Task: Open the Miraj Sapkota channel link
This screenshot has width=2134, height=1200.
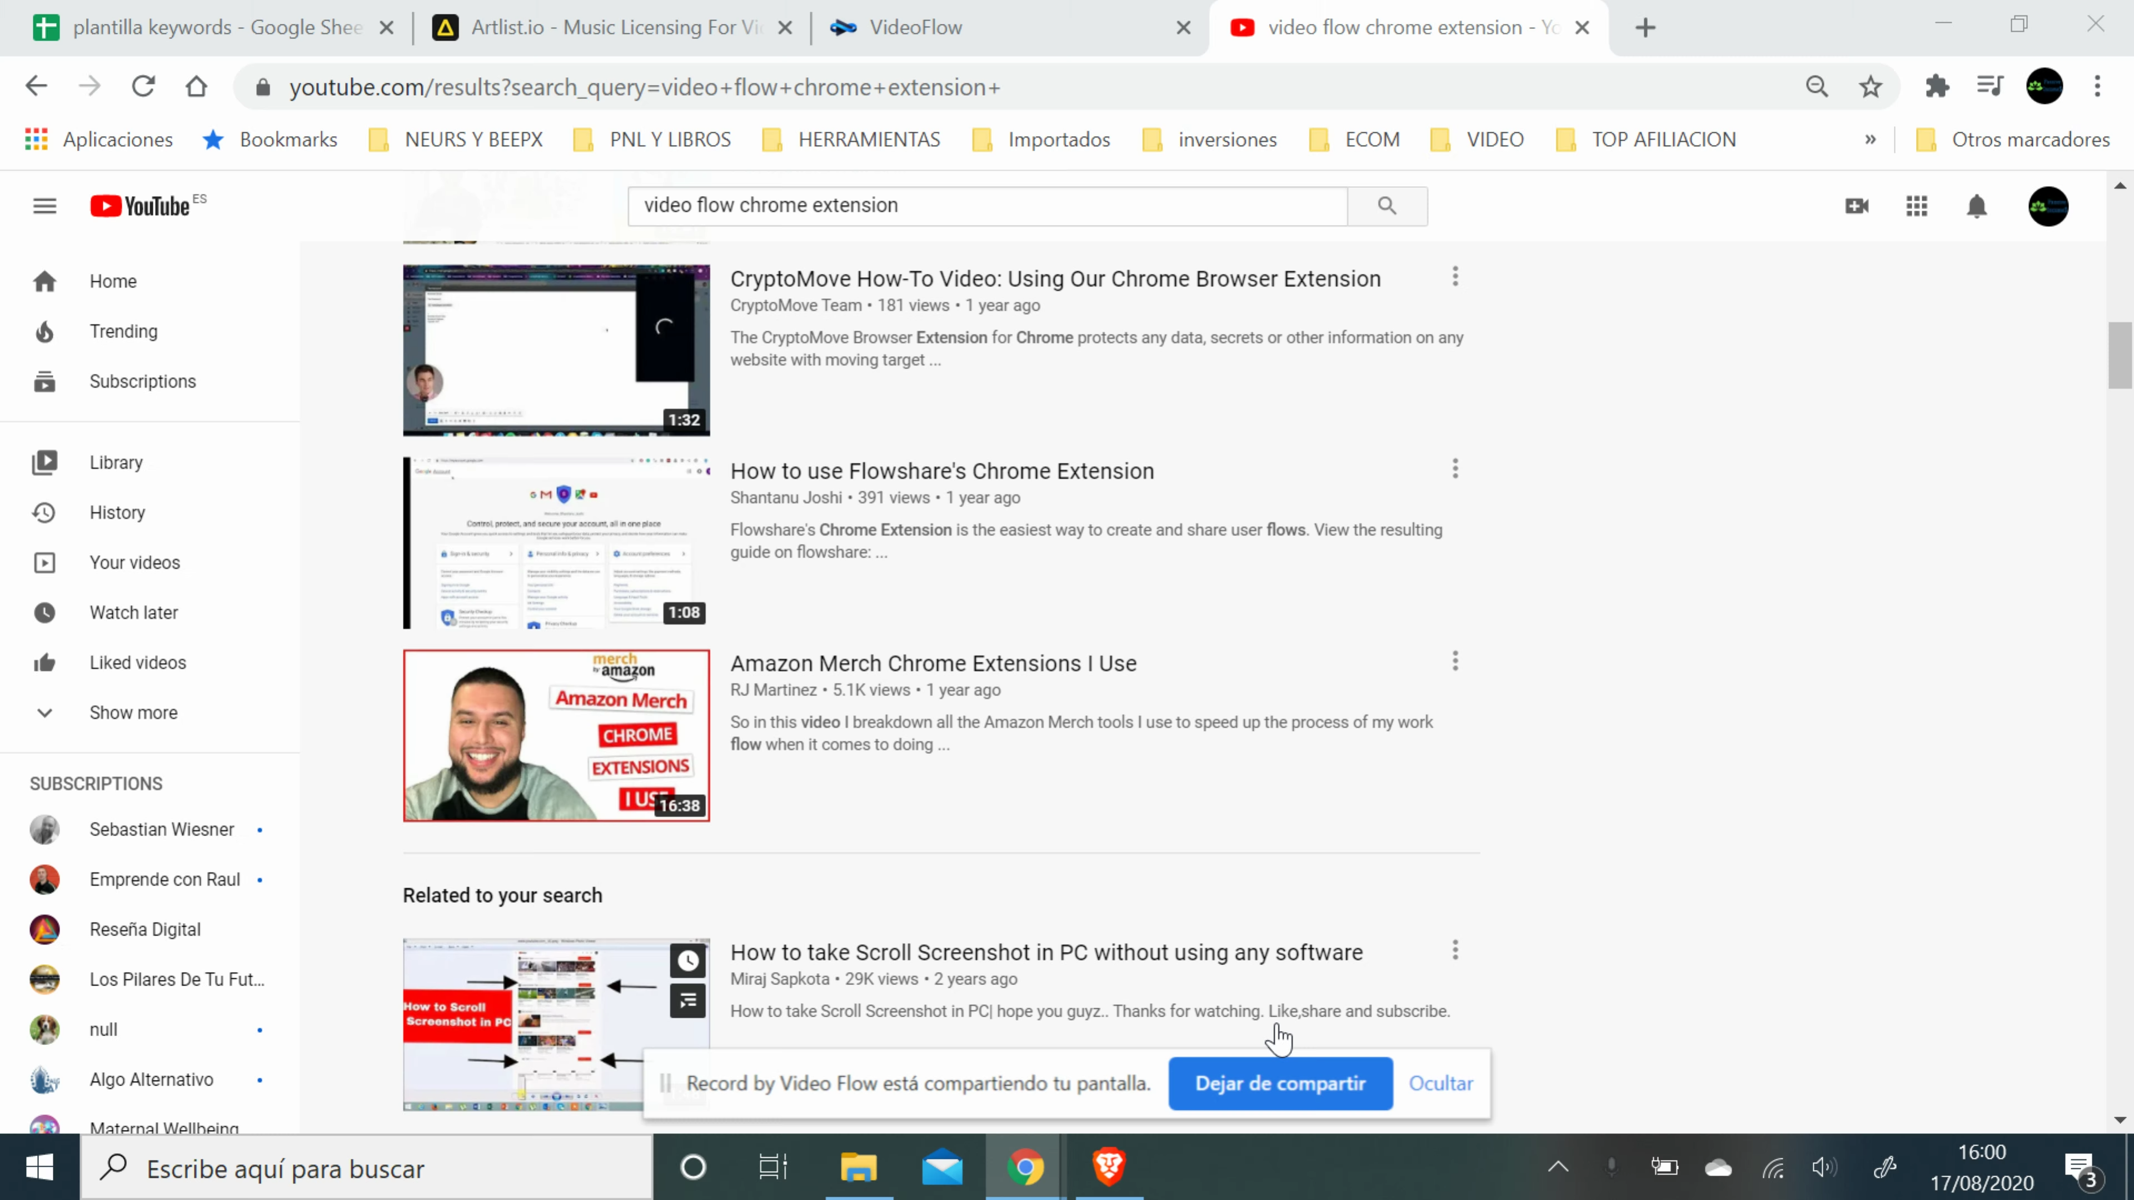Action: (x=780, y=979)
